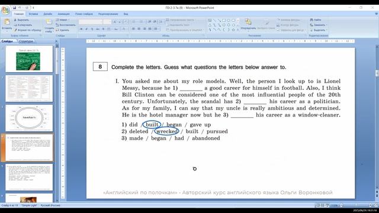379x213 pixels.
Task: Undo the last action
Action: (x=20, y=8)
